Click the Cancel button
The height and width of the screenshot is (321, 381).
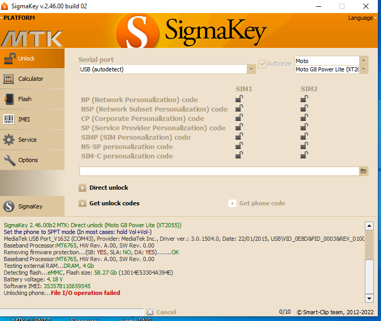pos(161,312)
